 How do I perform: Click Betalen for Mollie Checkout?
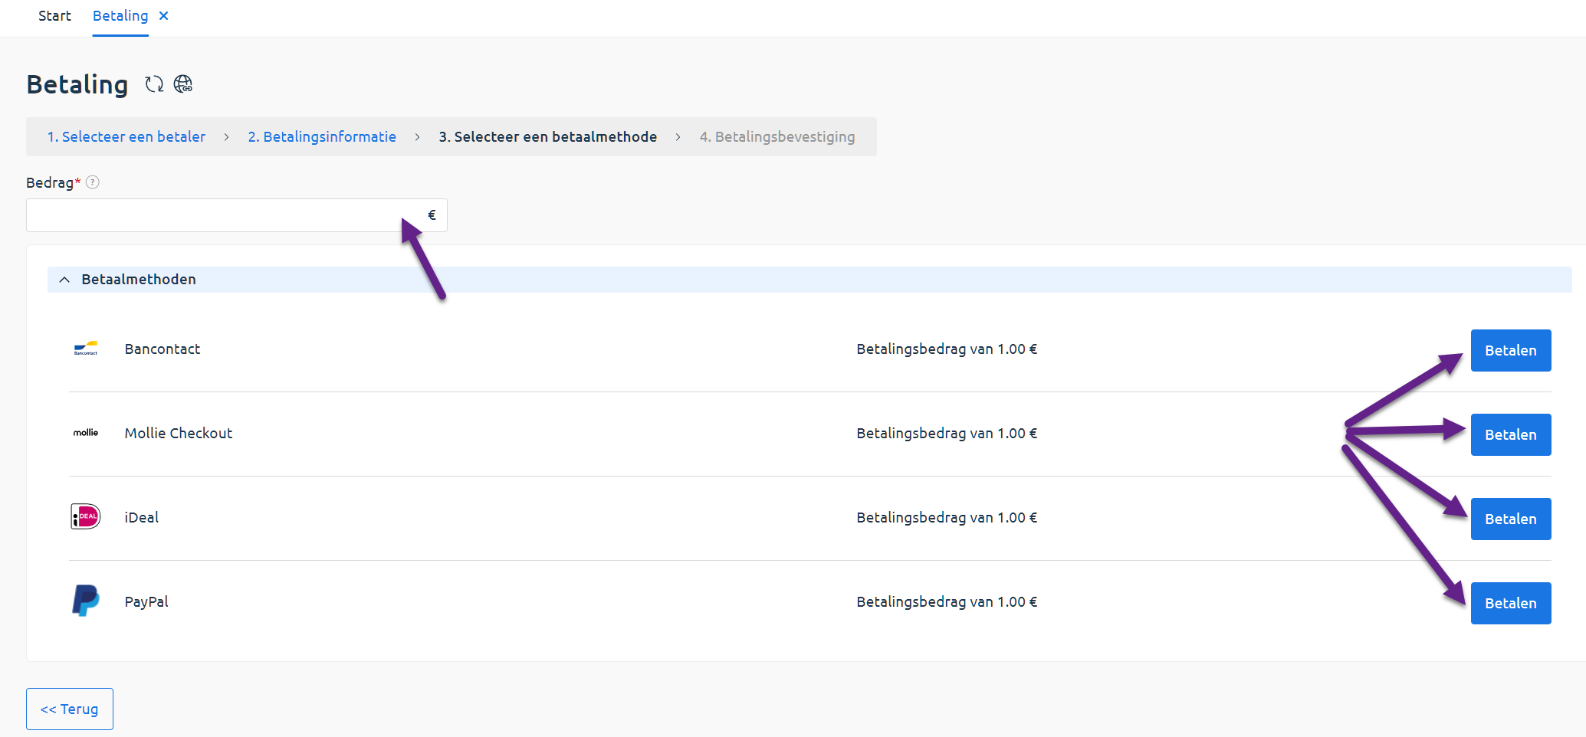pos(1510,434)
